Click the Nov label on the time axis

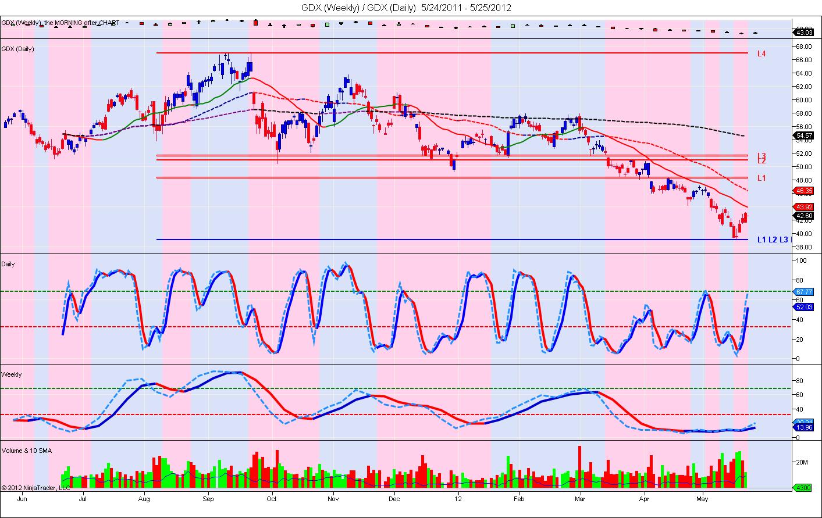[333, 499]
